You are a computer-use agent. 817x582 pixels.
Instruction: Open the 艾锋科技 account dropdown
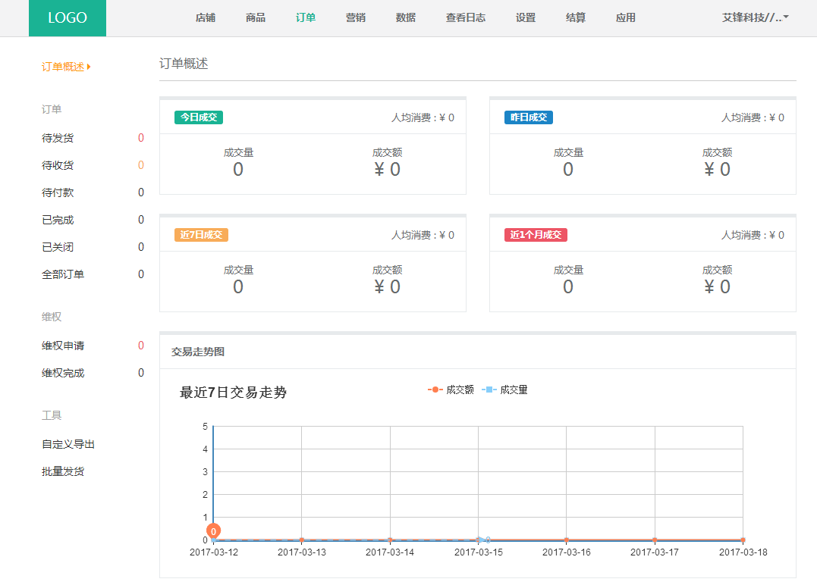point(755,17)
